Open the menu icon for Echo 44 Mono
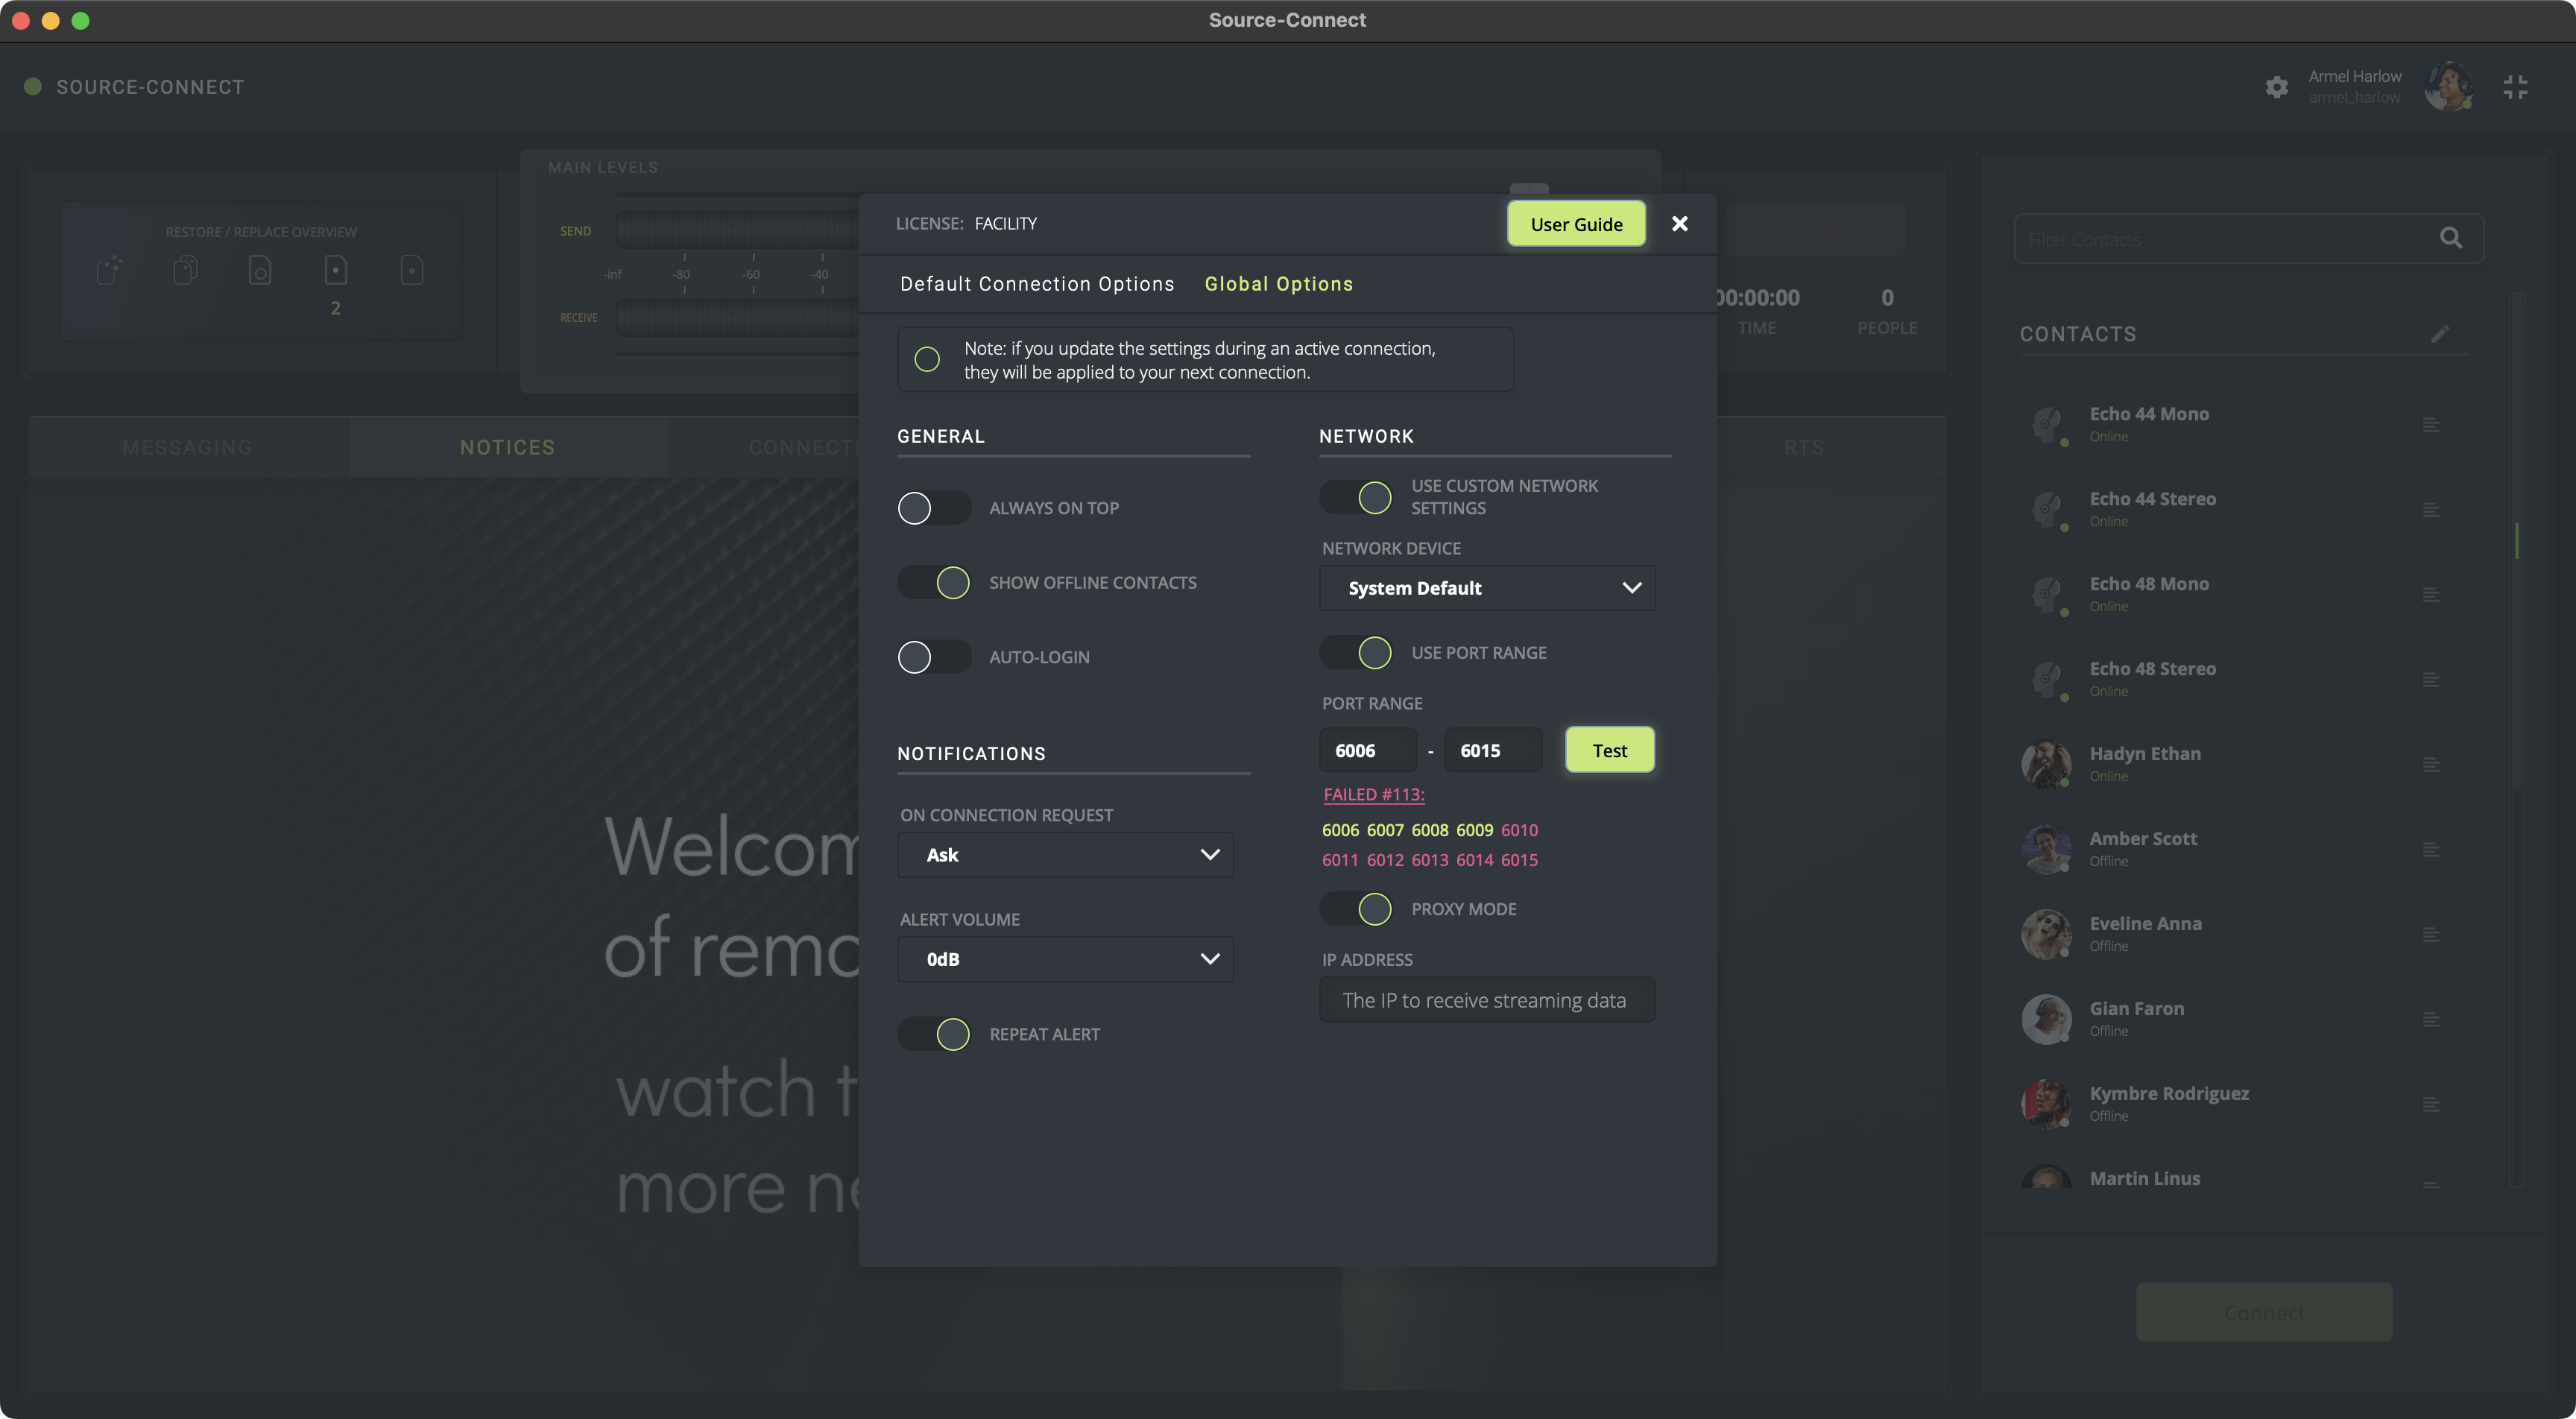Screen dimensions: 2576x1419 [x=2431, y=425]
